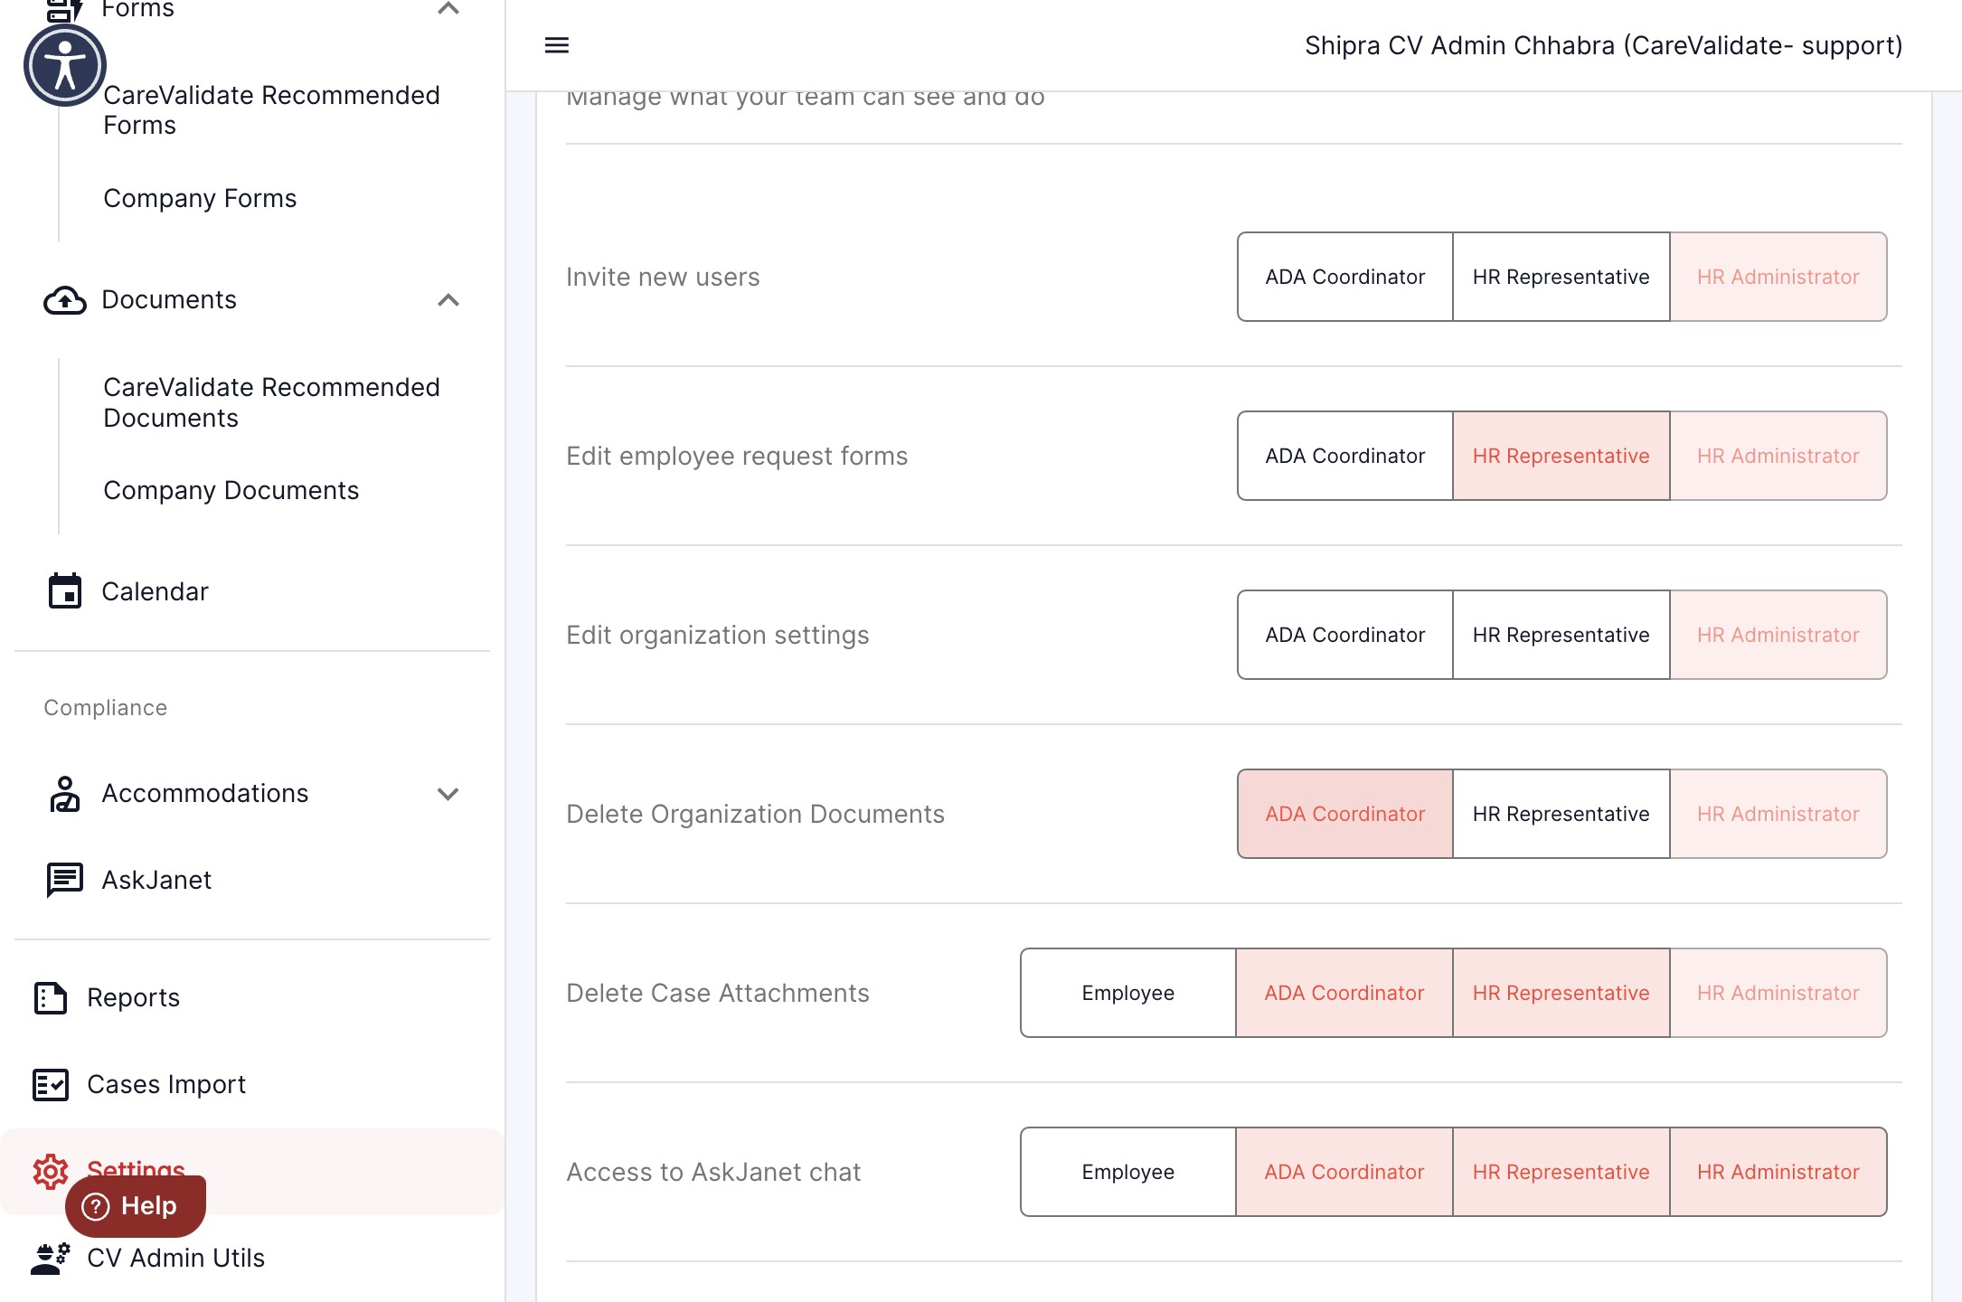Toggle ADA Coordinator for Delete Case Attachments
The height and width of the screenshot is (1302, 1962).
pos(1344,993)
